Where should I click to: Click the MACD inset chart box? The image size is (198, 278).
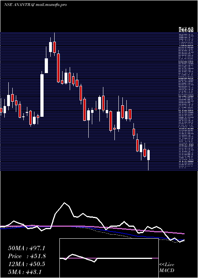109,258
